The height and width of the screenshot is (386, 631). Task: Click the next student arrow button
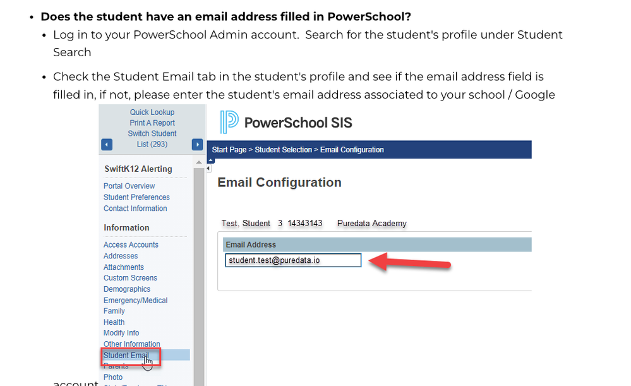197,145
